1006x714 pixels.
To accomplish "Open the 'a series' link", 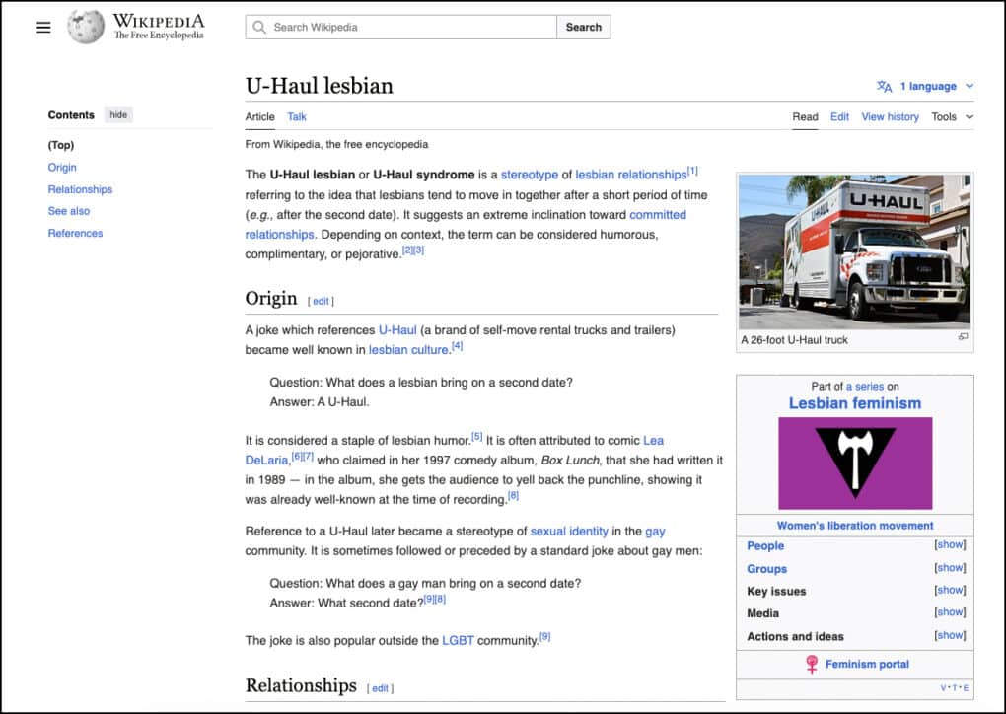I will click(864, 387).
